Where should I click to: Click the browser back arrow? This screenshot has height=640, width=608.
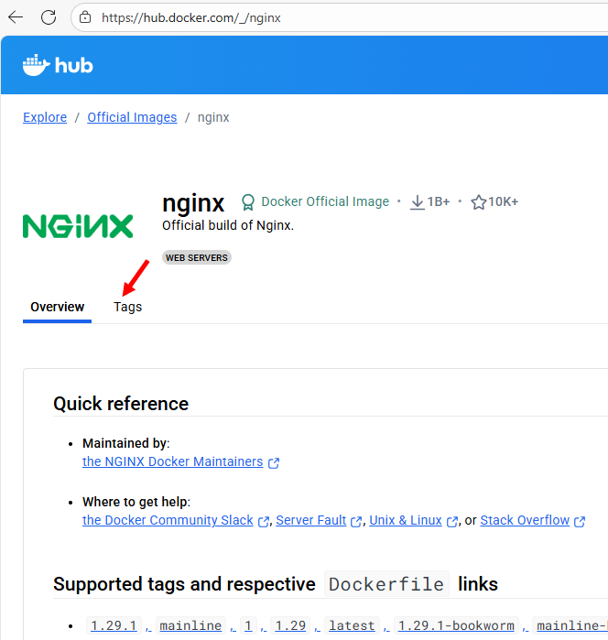pos(16,17)
